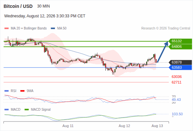The height and width of the screenshot is (131, 193).
Task: Click the MA 50 blue legend swatch
Action: click(53, 28)
